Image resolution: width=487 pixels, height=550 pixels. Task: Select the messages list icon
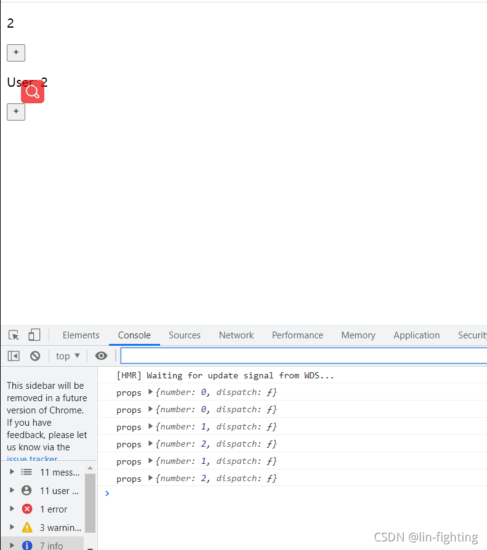pos(26,472)
